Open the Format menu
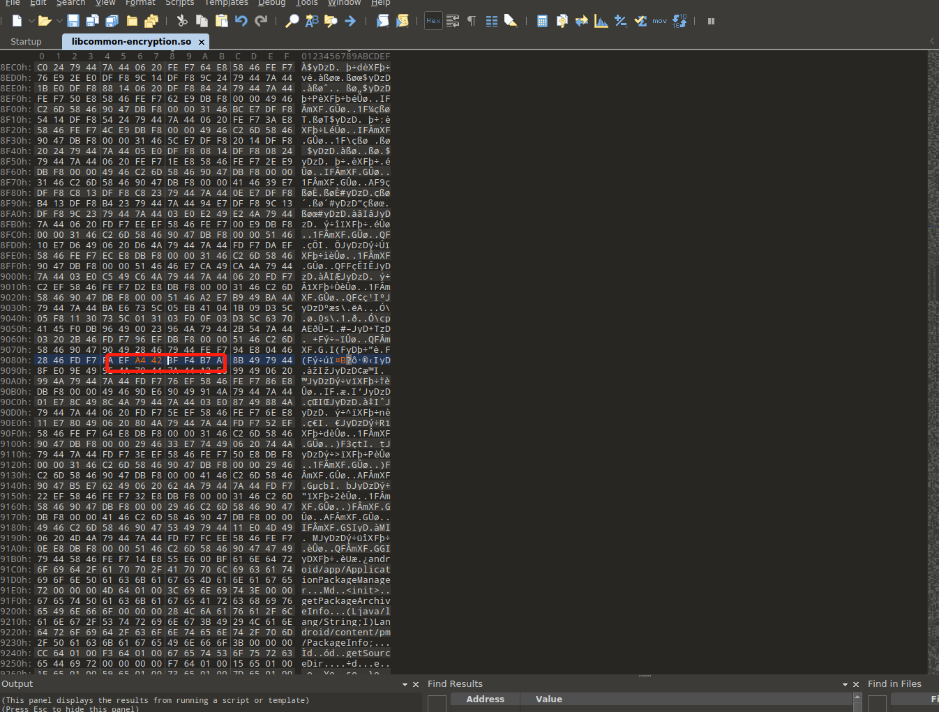Screen dimensions: 939x712 tap(140, 3)
